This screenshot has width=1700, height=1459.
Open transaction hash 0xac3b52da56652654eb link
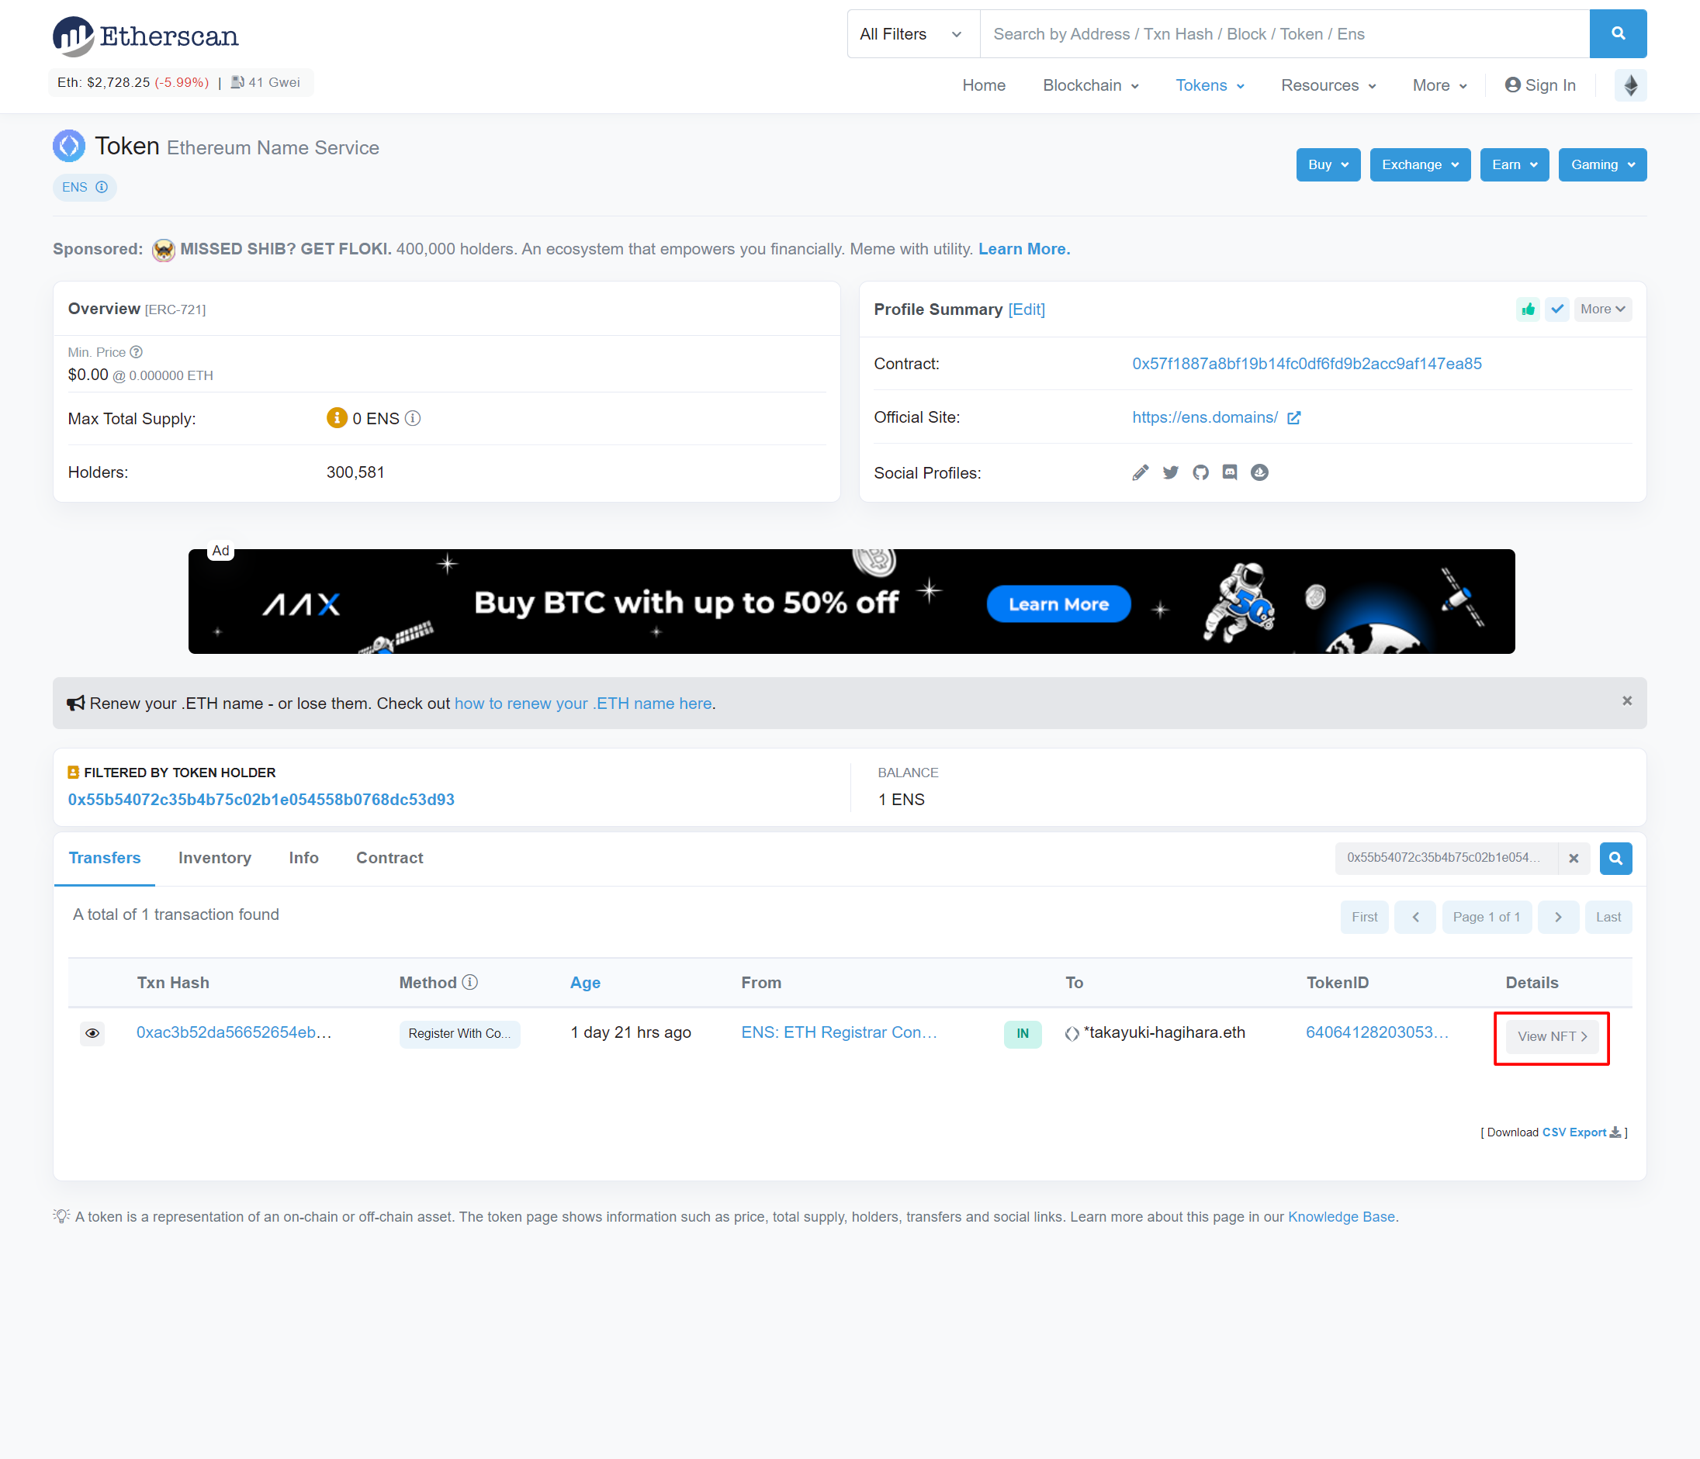tap(234, 1032)
